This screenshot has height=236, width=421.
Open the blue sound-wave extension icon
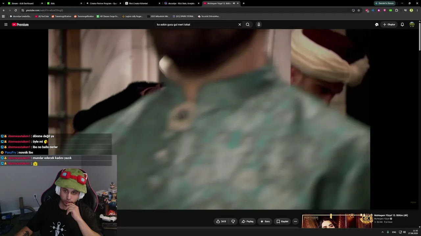(373, 10)
